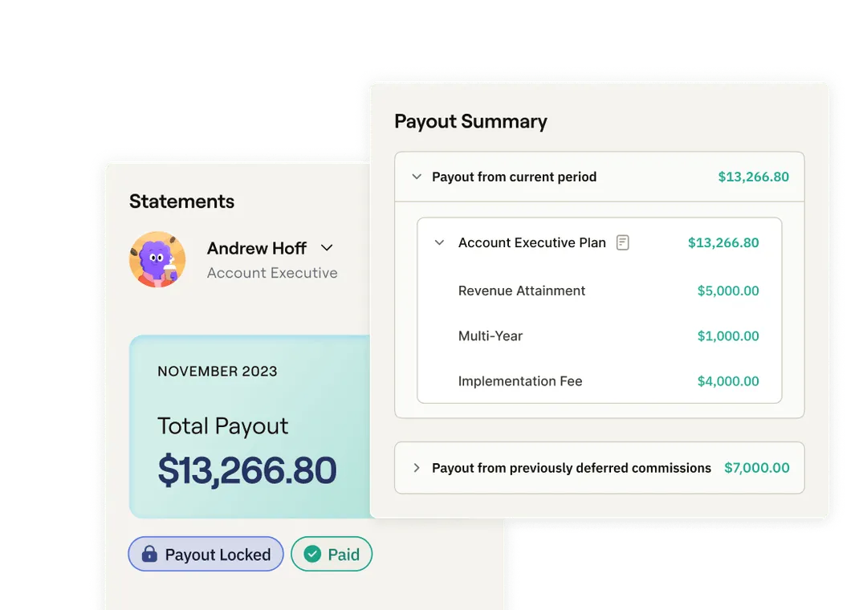Screen dimensions: 867x610
Task: Click the Andrew Hoff name label
Action: 257,248
